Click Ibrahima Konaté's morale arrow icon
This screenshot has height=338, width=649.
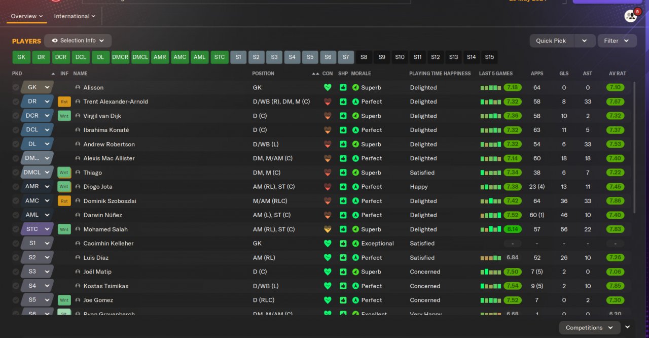355,130
